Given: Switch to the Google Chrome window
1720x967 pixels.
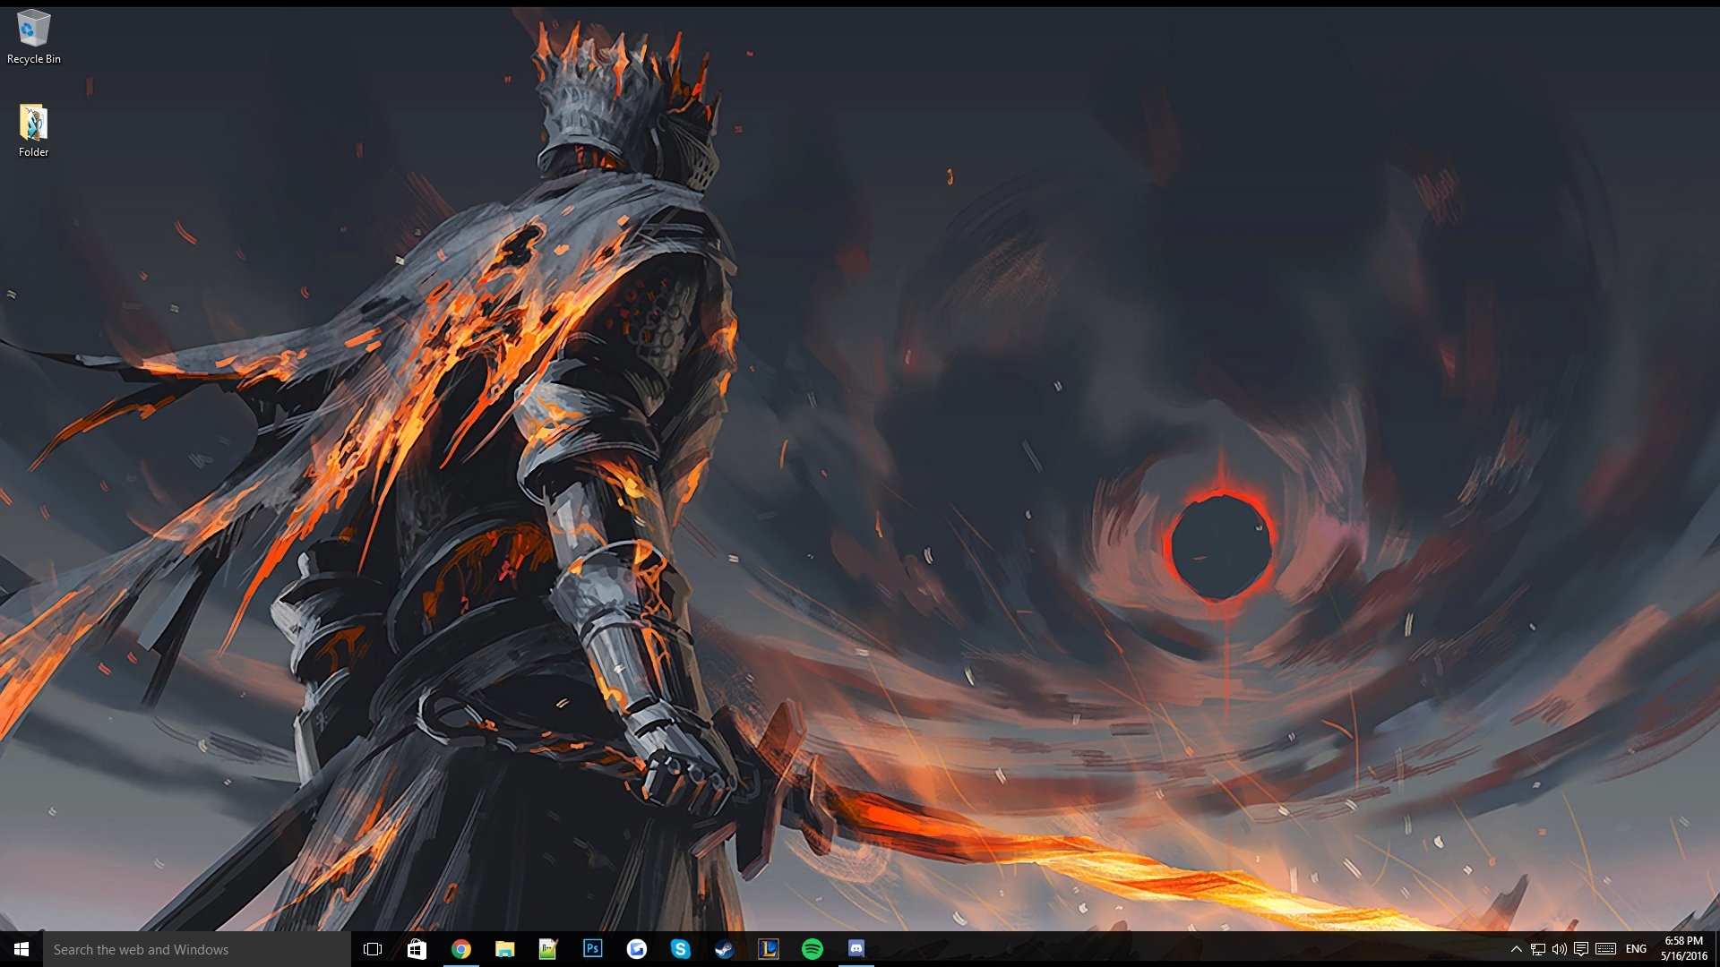Looking at the screenshot, I should (460, 949).
